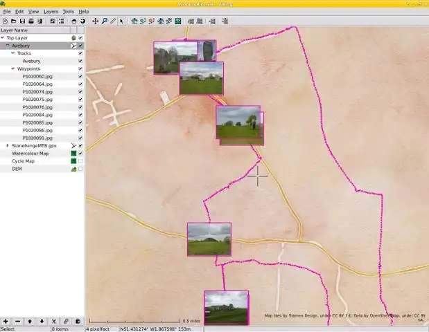Uncheck the Top Layer visibility checkbox

[x=80, y=38]
